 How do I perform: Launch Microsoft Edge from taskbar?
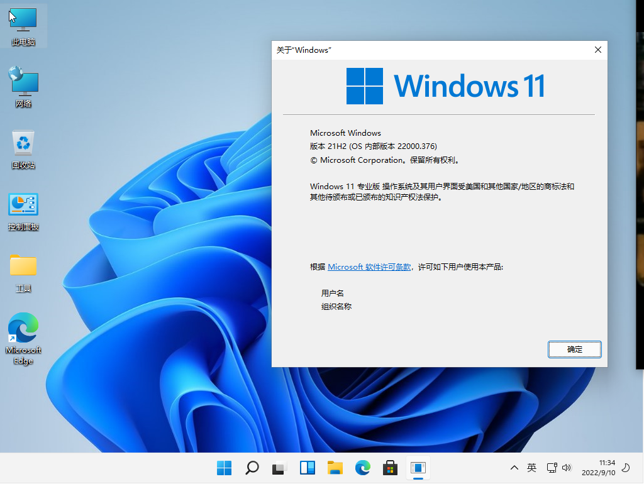(362, 468)
